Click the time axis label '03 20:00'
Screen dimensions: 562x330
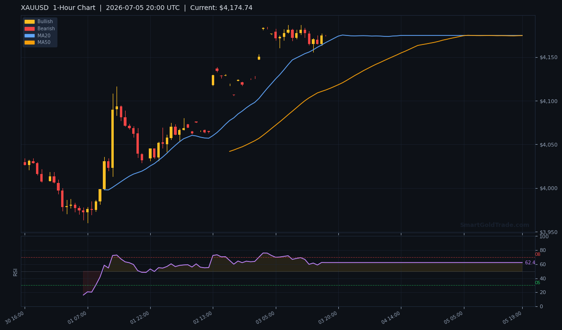(x=329, y=318)
